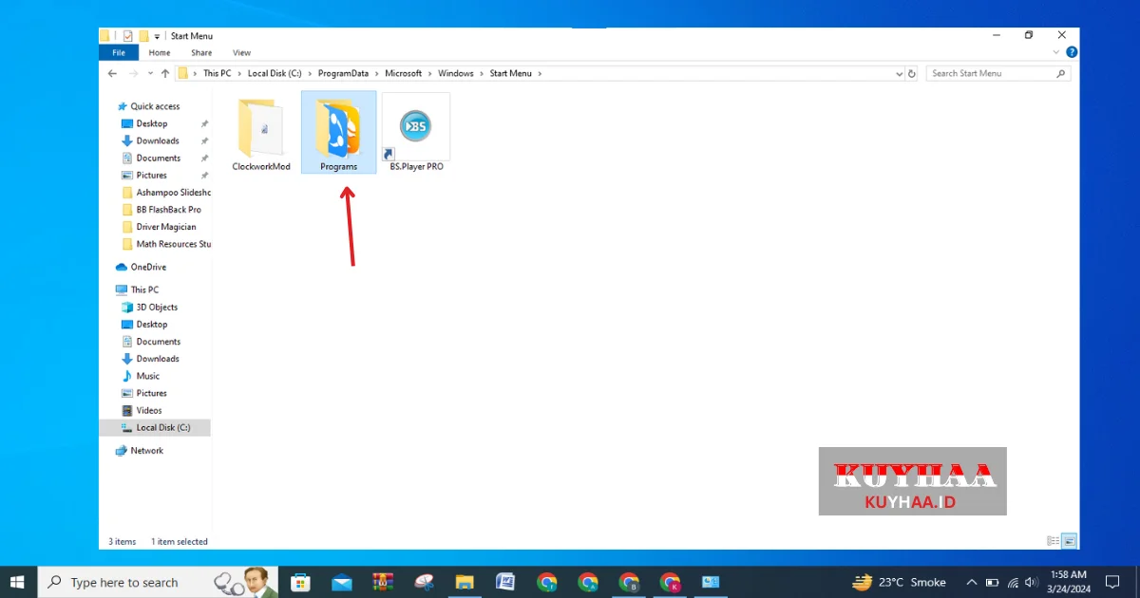The width and height of the screenshot is (1140, 598).
Task: Switch to large icons view
Action: [x=1069, y=541]
